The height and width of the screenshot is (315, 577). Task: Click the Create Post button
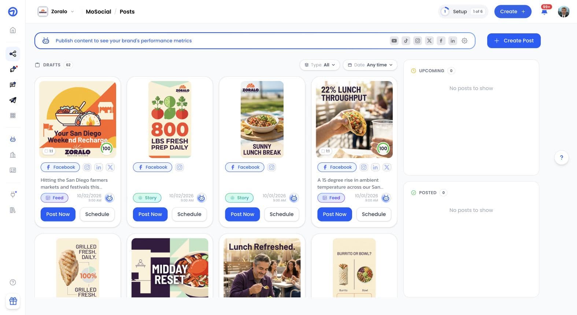click(x=514, y=41)
